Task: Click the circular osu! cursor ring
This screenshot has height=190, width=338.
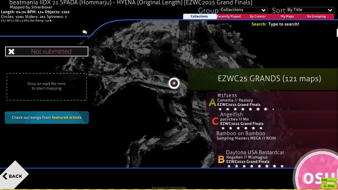Action: click(x=174, y=83)
